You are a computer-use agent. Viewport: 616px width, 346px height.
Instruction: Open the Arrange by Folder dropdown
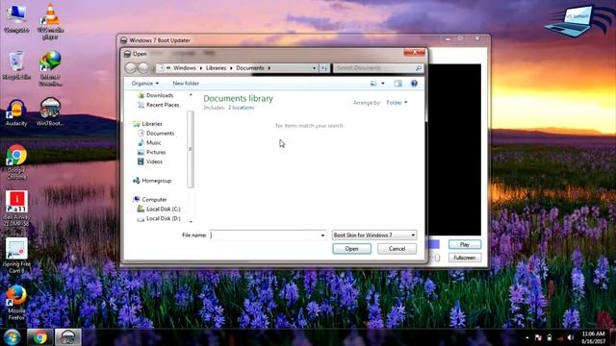tap(397, 103)
